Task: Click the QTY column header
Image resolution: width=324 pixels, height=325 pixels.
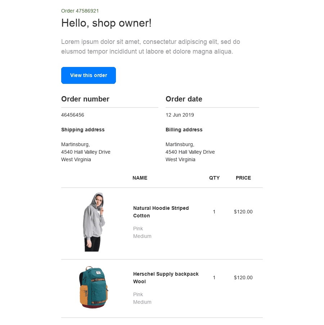Action: 214,178
